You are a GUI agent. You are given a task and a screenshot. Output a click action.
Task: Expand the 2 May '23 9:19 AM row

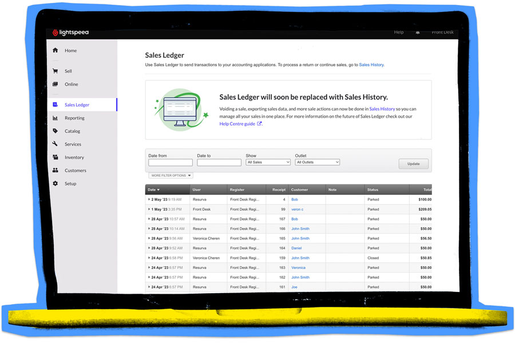pyautogui.click(x=149, y=199)
